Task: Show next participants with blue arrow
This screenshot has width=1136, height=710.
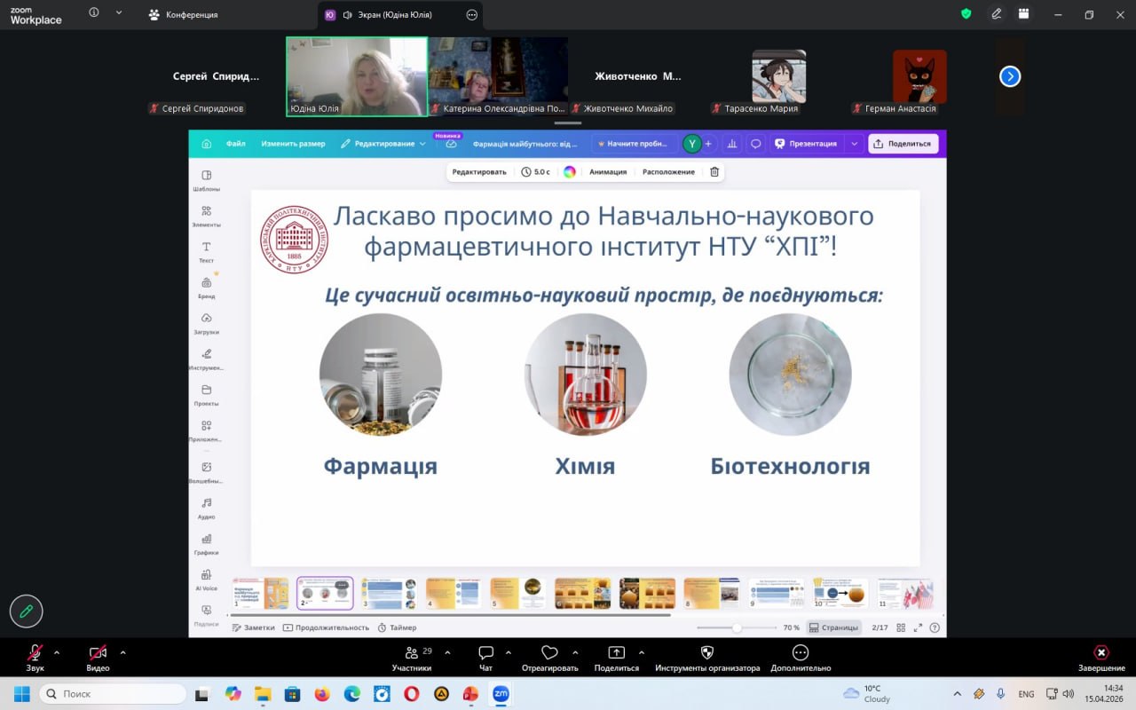Action: (x=1010, y=76)
